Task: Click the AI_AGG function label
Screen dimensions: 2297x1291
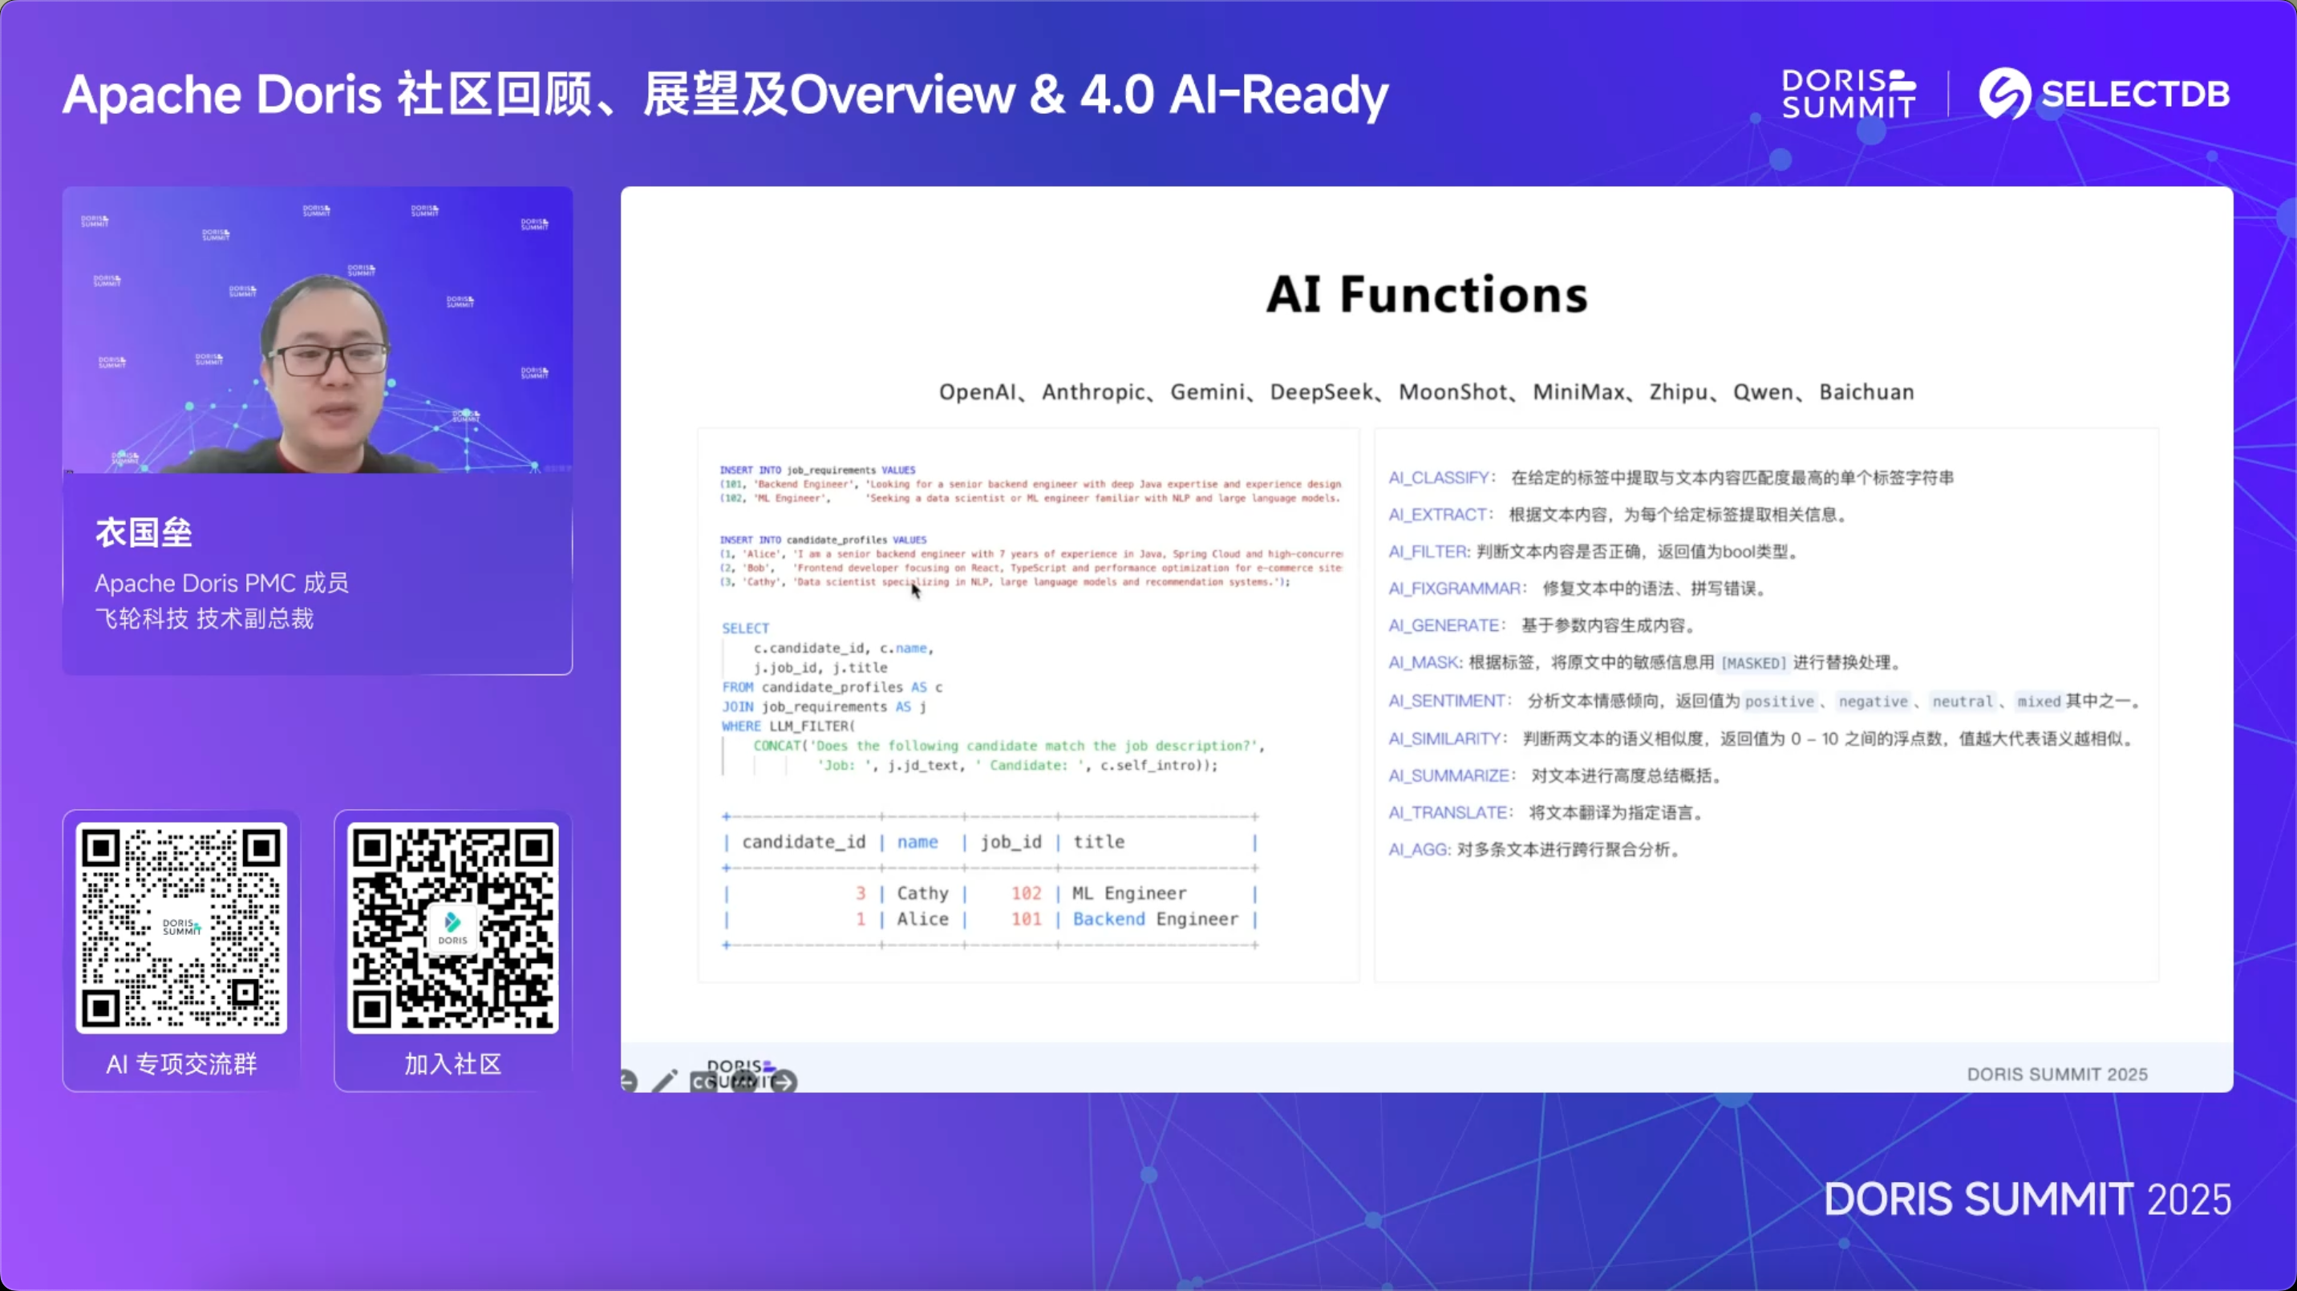Action: pyautogui.click(x=1418, y=850)
